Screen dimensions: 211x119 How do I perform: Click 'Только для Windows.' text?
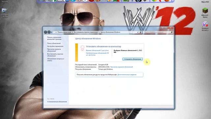point(105,69)
